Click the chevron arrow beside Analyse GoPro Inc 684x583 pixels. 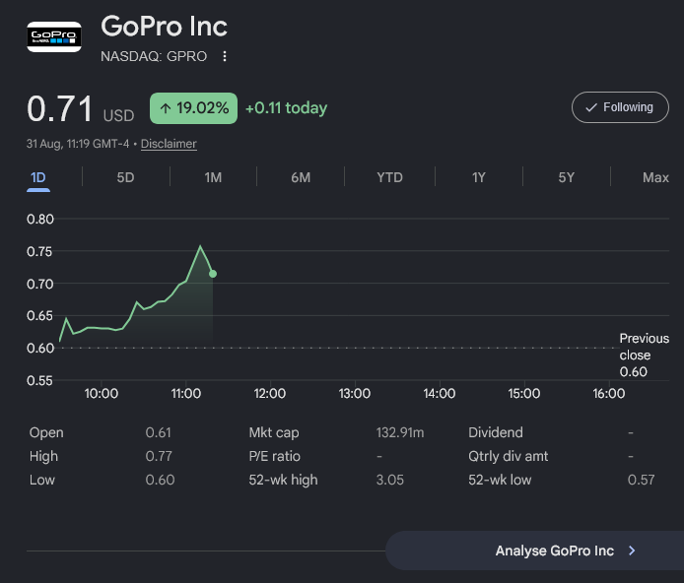(632, 551)
